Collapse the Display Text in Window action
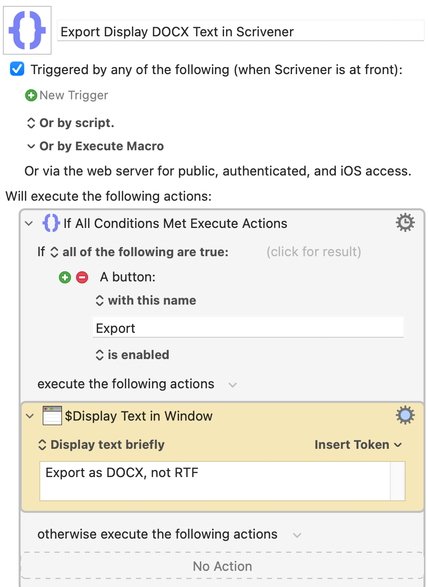The height and width of the screenshot is (587, 428). tap(30, 416)
